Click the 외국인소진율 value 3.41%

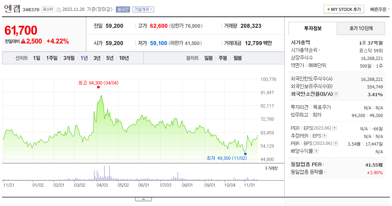point(375,95)
